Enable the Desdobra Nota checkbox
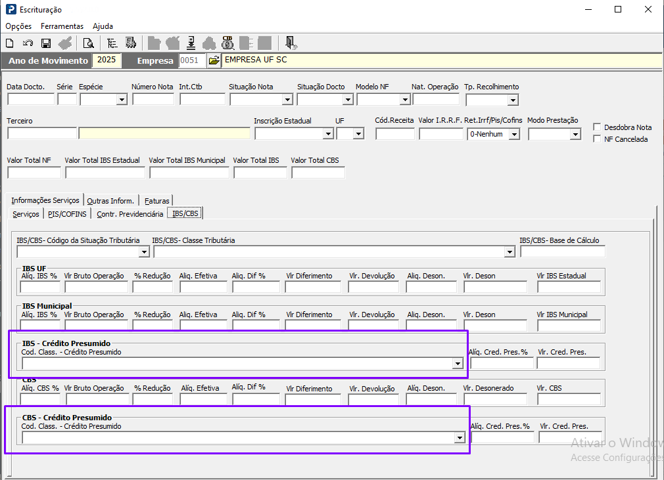Screen dimensions: 664x480 tap(597, 127)
